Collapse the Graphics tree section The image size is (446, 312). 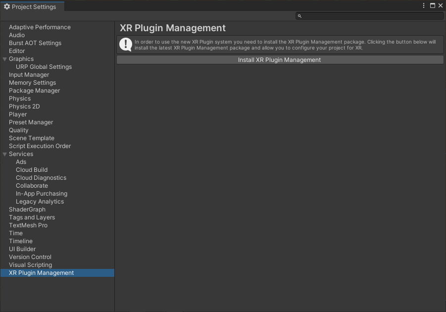(5, 59)
